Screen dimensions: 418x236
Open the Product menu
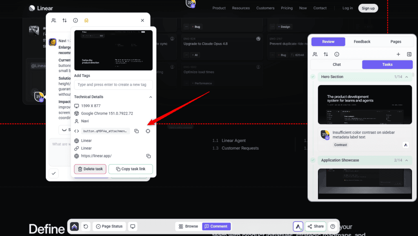(219, 8)
